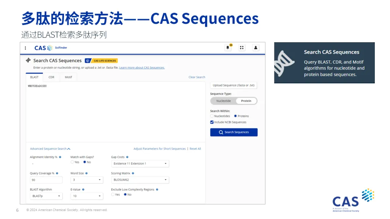Select Protein sequence type
This screenshot has width=390, height=219.
246,101
